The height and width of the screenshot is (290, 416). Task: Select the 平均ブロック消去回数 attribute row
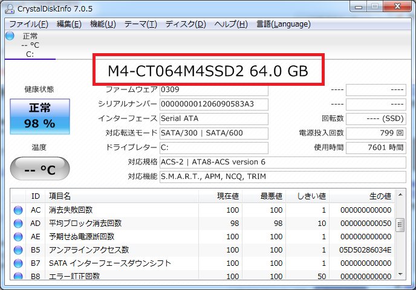point(203,223)
